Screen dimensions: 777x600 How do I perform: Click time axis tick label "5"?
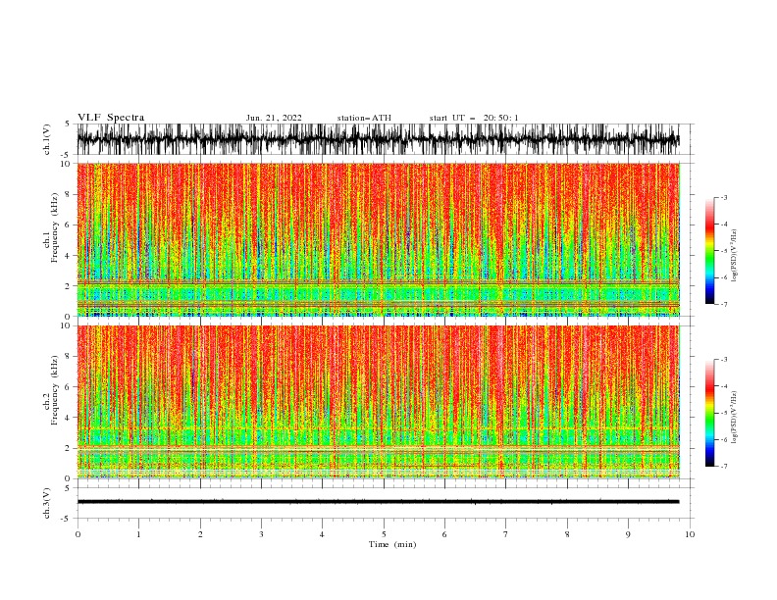pos(384,534)
